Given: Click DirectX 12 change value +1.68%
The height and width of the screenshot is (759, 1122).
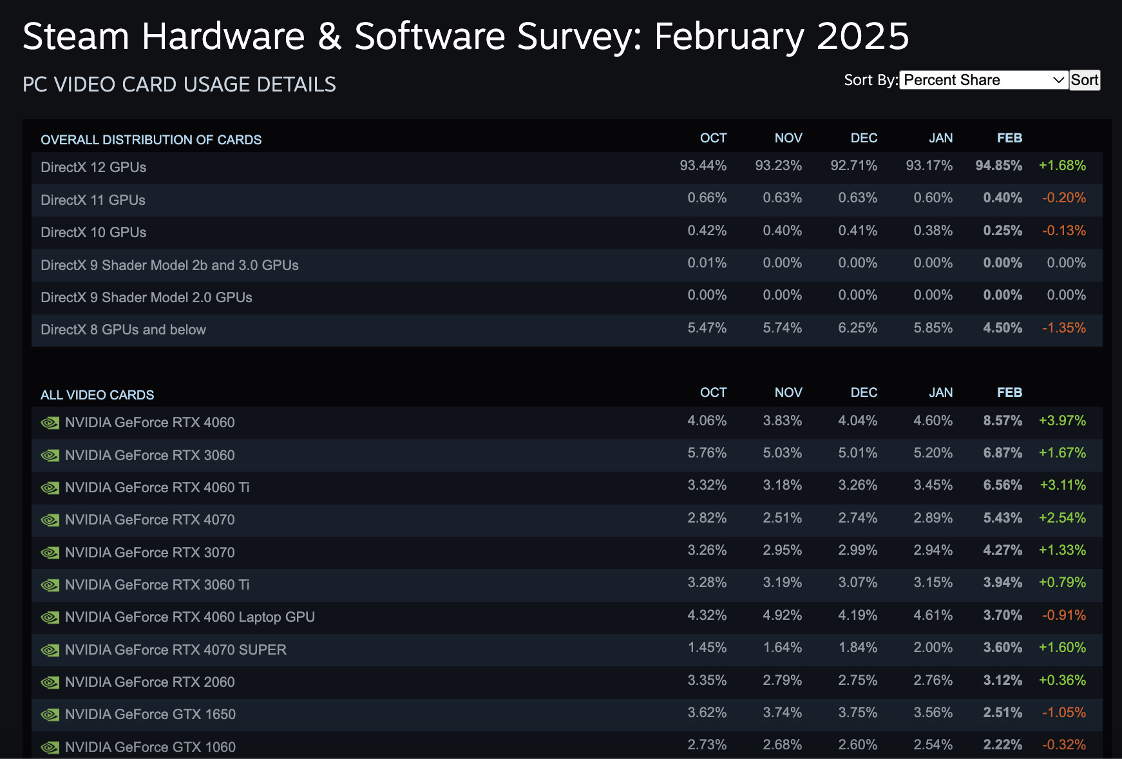Looking at the screenshot, I should pos(1062,166).
